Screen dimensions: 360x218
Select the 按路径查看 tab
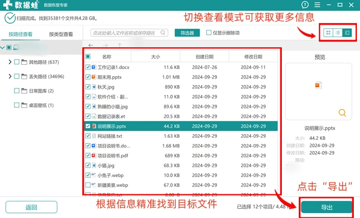pos(21,34)
